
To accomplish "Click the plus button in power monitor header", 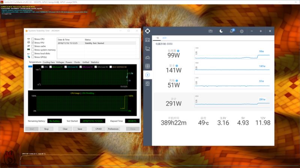I will coord(261,31).
